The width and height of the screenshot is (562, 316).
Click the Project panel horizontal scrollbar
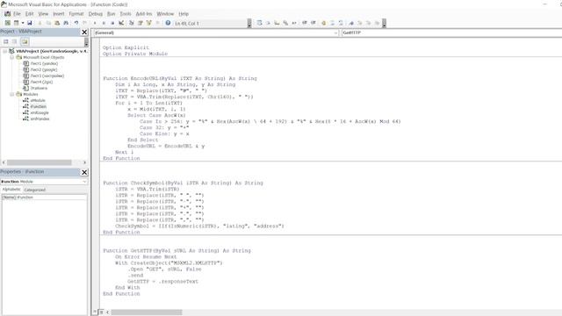click(x=39, y=162)
